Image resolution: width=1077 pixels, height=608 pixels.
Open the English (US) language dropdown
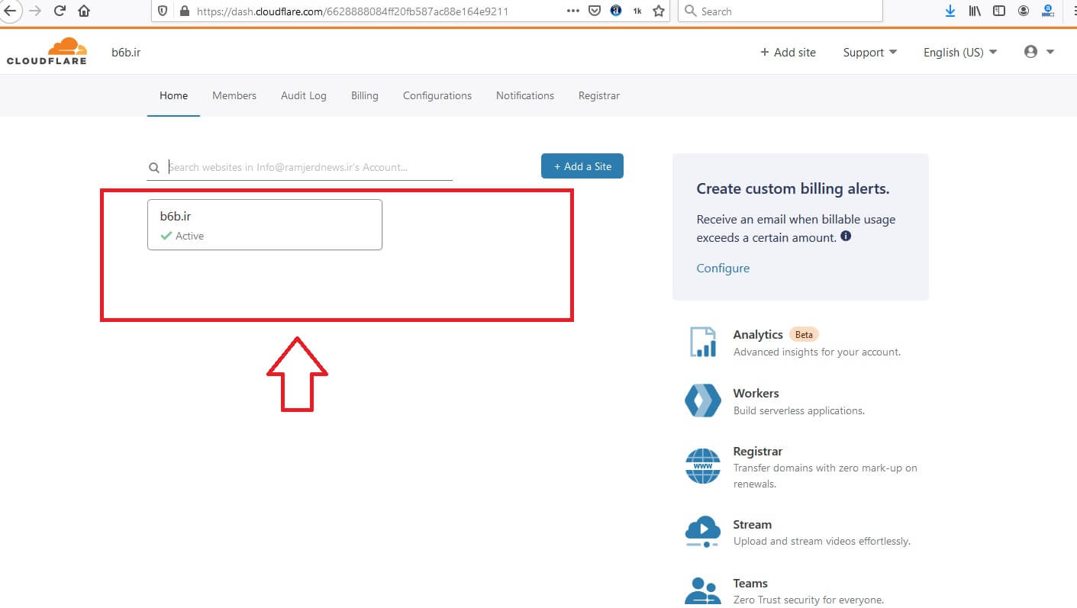coord(960,53)
